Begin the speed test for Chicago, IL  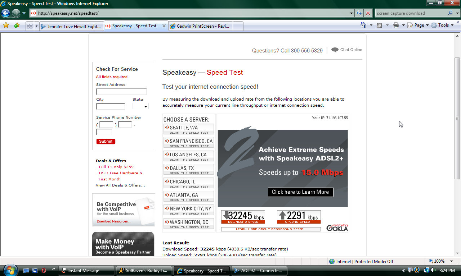point(189,183)
